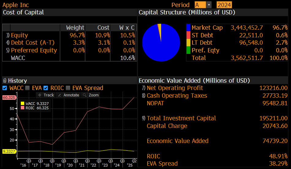291x169 pixels.
Task: Click the Zoom magnifier icon
Action: tap(85, 95)
